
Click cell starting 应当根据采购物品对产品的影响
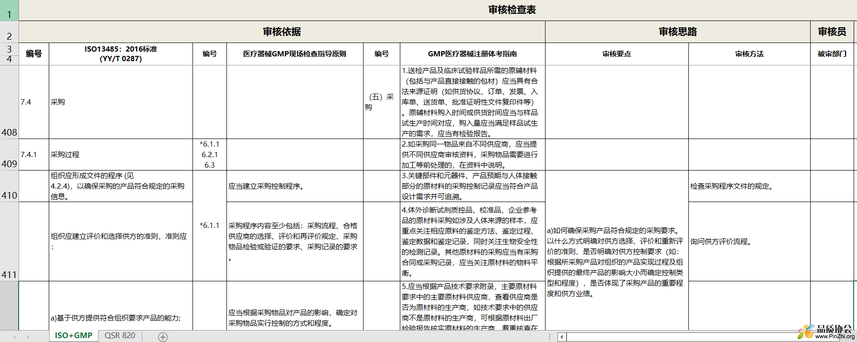(x=295, y=306)
